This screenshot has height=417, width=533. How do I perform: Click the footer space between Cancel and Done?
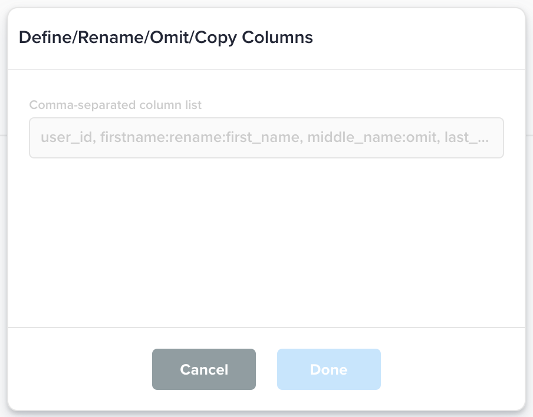266,369
